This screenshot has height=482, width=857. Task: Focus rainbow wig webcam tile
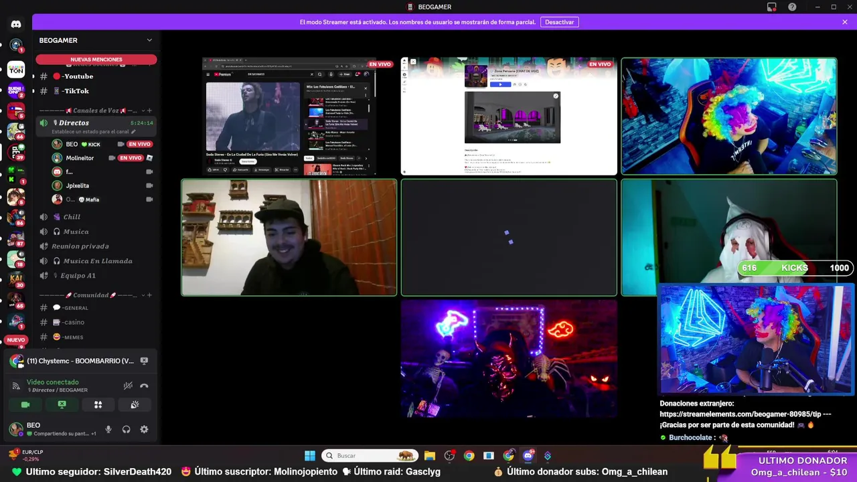pos(728,116)
